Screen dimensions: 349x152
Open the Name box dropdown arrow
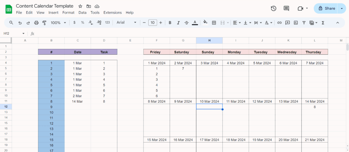[24, 34]
